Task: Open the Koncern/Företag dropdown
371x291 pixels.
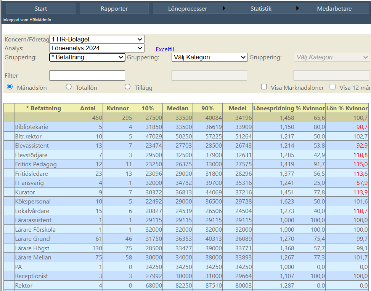Action: [x=97, y=40]
